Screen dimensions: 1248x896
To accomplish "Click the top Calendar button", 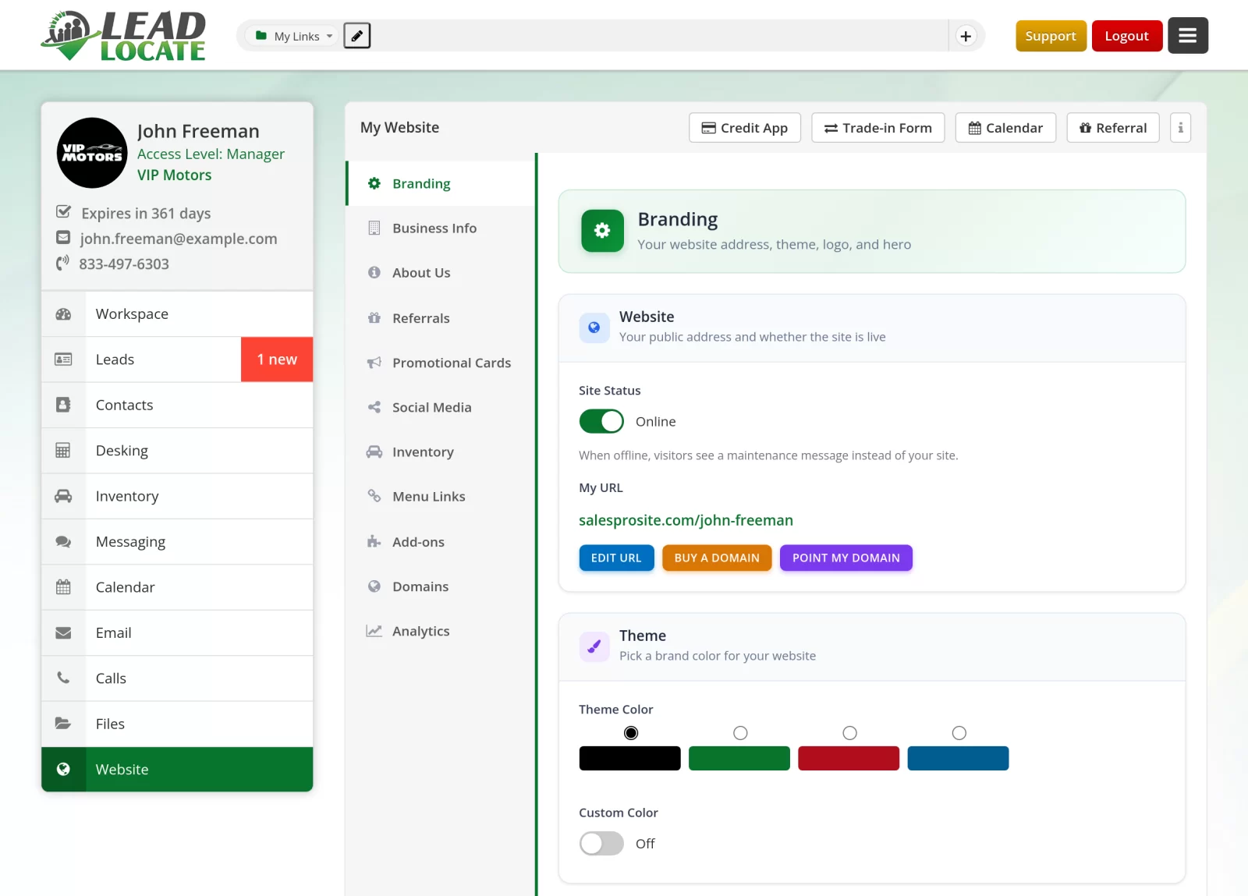I will point(1005,128).
